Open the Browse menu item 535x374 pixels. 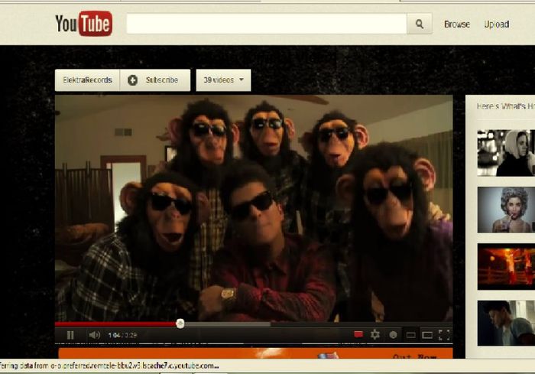click(x=457, y=24)
